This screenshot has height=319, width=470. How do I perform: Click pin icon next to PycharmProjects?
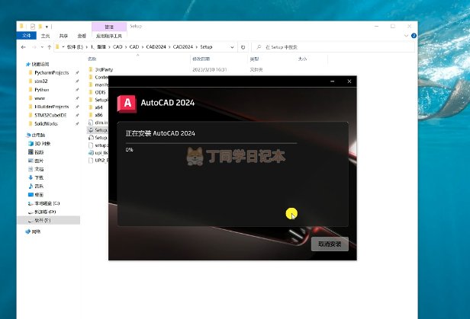[x=77, y=72]
